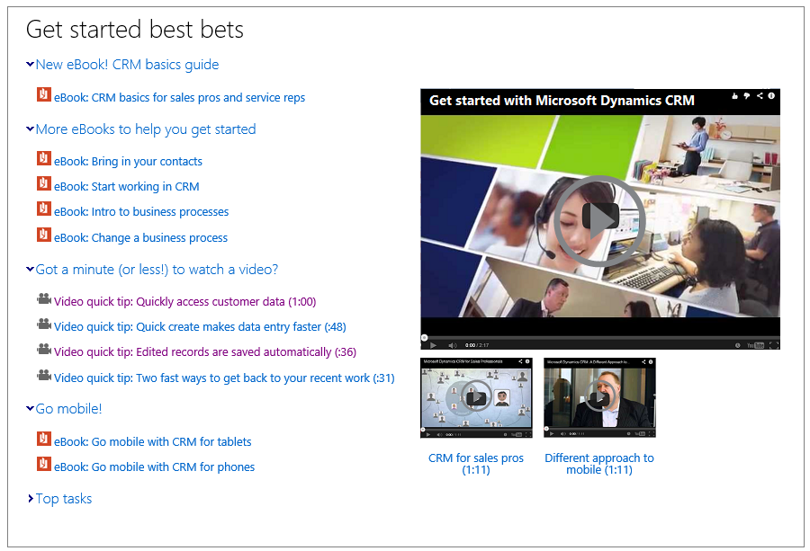Open the CRM for sales pros video thumbnail
The height and width of the screenshot is (551, 810).
click(x=476, y=397)
